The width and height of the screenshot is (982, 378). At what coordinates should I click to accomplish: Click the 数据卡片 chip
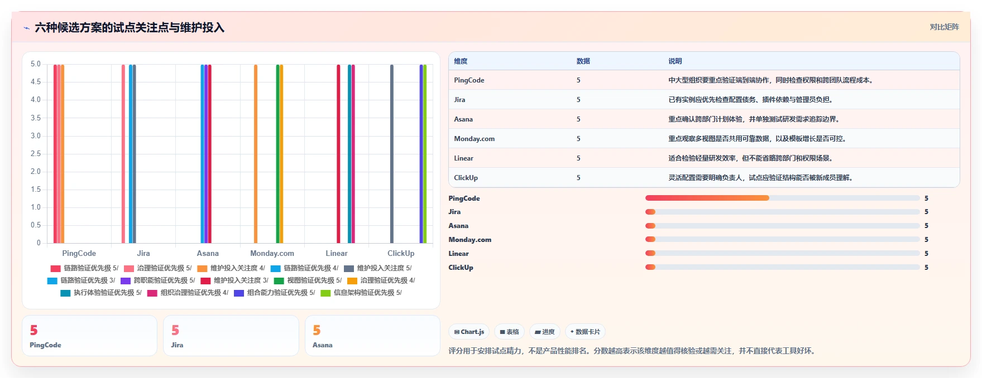pos(585,332)
